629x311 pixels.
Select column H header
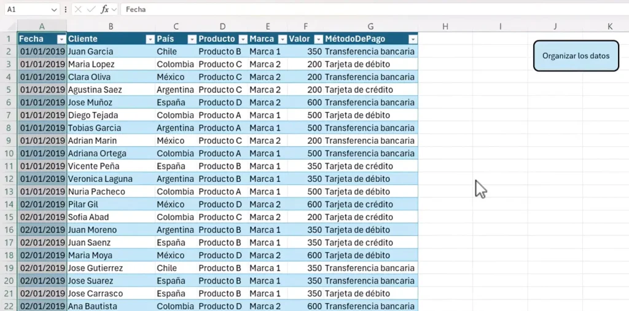(445, 26)
